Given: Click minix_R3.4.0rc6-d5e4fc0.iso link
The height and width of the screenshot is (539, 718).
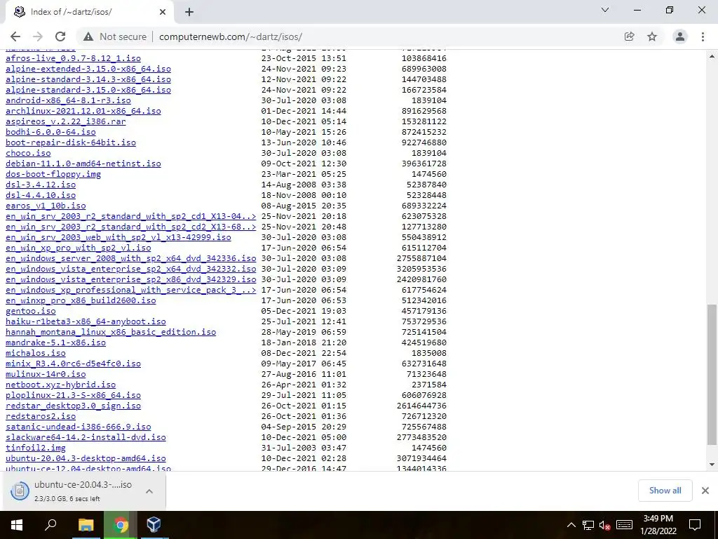Looking at the screenshot, I should point(73,364).
